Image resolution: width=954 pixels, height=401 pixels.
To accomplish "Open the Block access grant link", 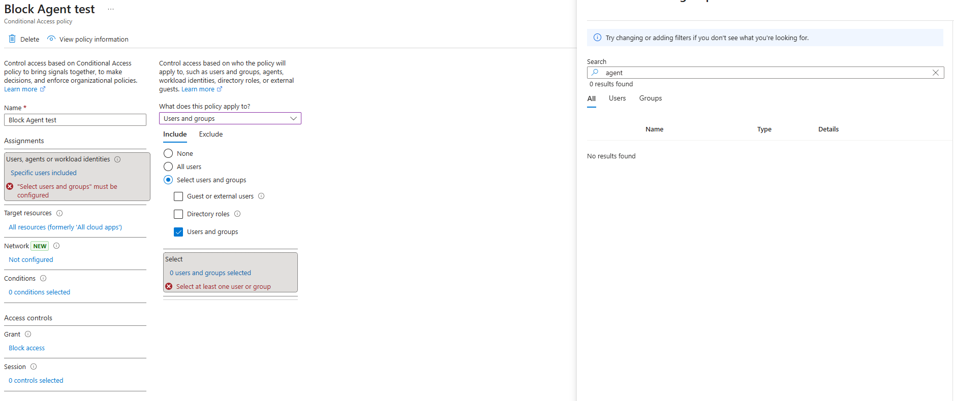I will (26, 348).
